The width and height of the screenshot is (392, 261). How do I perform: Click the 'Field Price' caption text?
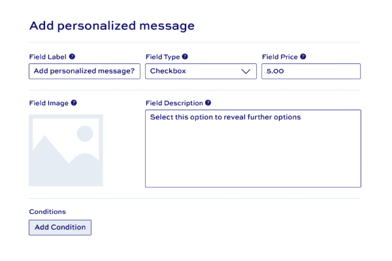pos(280,57)
